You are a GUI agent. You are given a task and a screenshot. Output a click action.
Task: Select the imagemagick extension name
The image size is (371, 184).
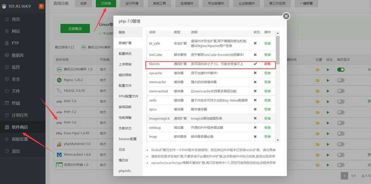pos(159,118)
